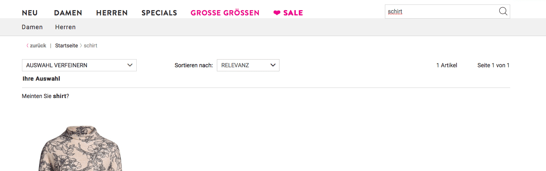Go to Startseite breadcrumb link
The height and width of the screenshot is (171, 546).
[66, 45]
